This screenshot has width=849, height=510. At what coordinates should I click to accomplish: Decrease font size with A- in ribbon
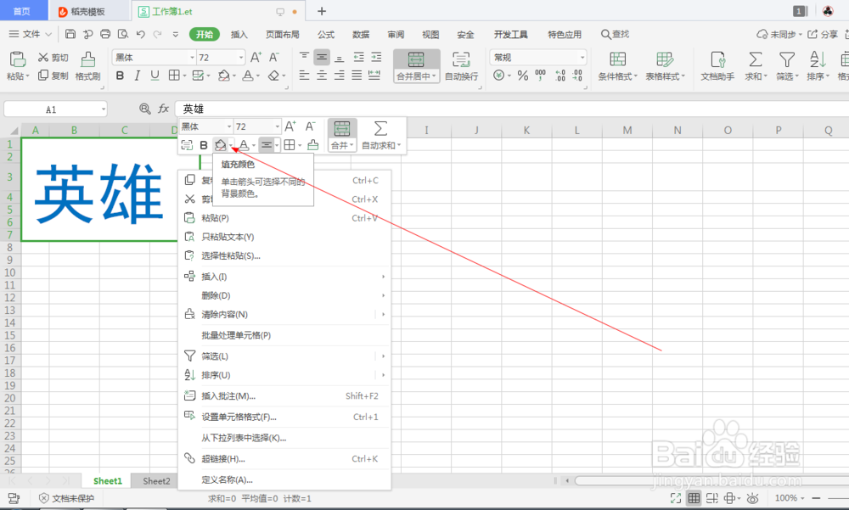coord(274,57)
